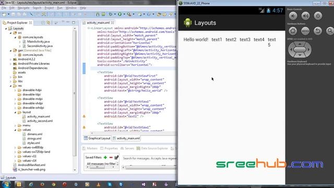The image size is (334, 188).
Task: Open the Edit menu
Action: (12, 8)
